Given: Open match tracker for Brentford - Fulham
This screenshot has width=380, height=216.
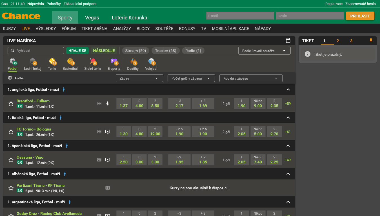Looking at the screenshot, I should [x=99, y=103].
